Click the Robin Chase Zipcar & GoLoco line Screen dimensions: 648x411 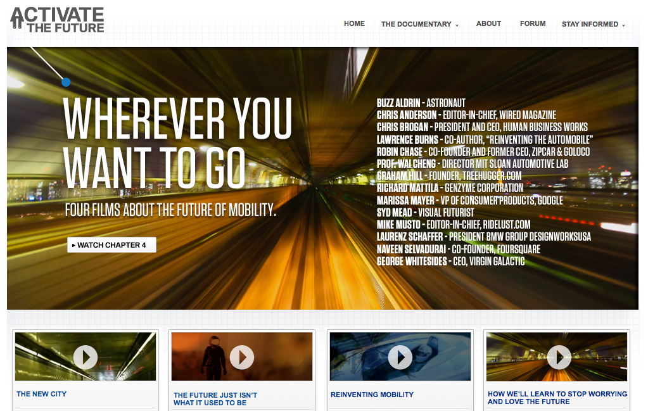[x=483, y=151]
